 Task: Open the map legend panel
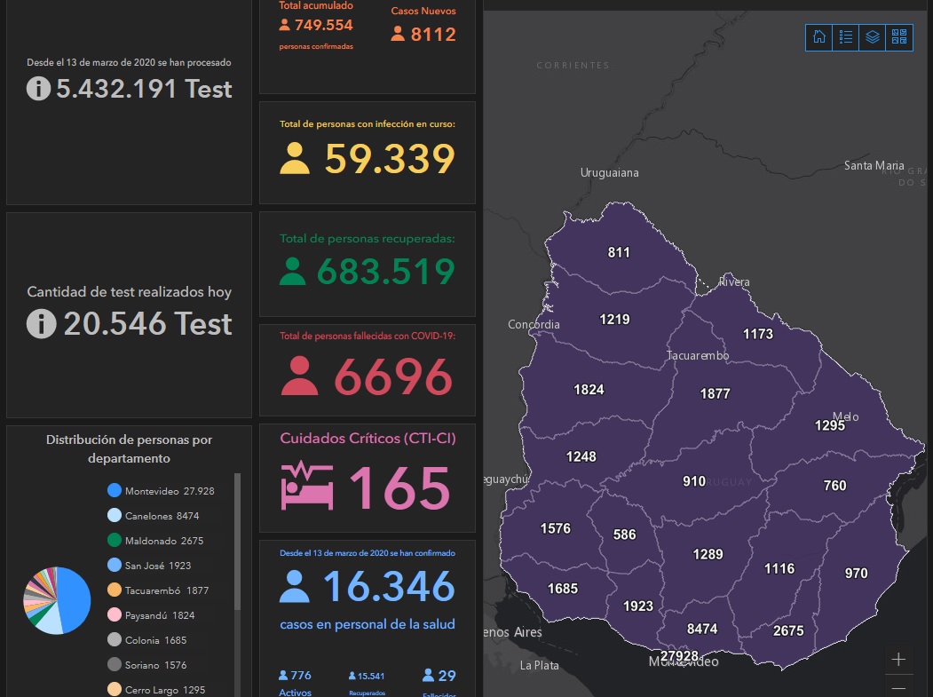846,37
